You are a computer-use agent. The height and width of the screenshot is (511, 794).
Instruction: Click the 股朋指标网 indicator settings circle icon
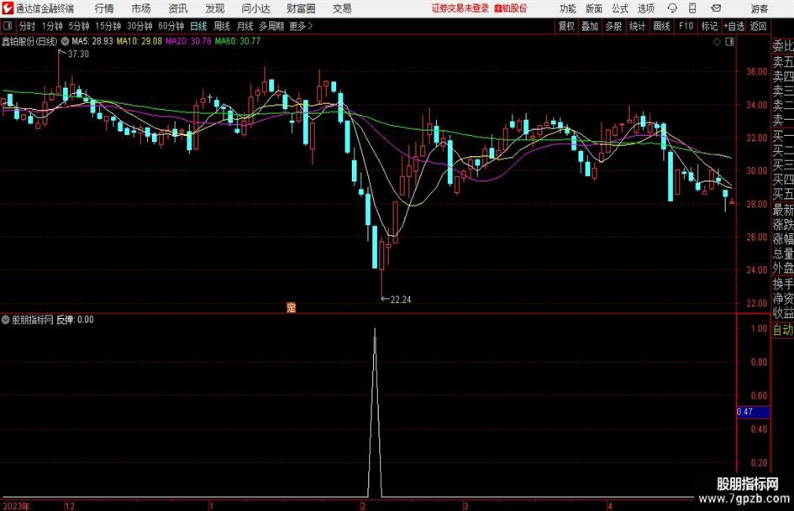6,320
